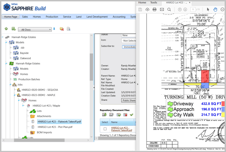Select HNRGO Lot #23 - Flatwork Takeoff.pdf
Screen dimensions: 226x152
coord(60,122)
